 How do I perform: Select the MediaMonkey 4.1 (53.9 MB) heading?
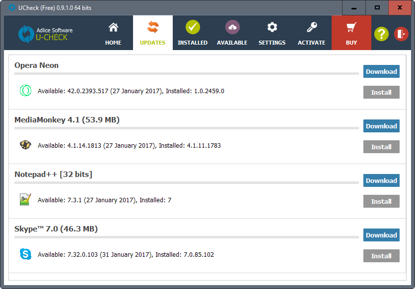coord(67,120)
